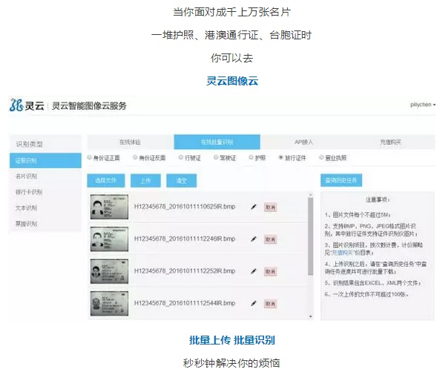Click file name H12345678_20161011112544IR.bmp
Screen dimensions: 437x372
click(x=185, y=304)
